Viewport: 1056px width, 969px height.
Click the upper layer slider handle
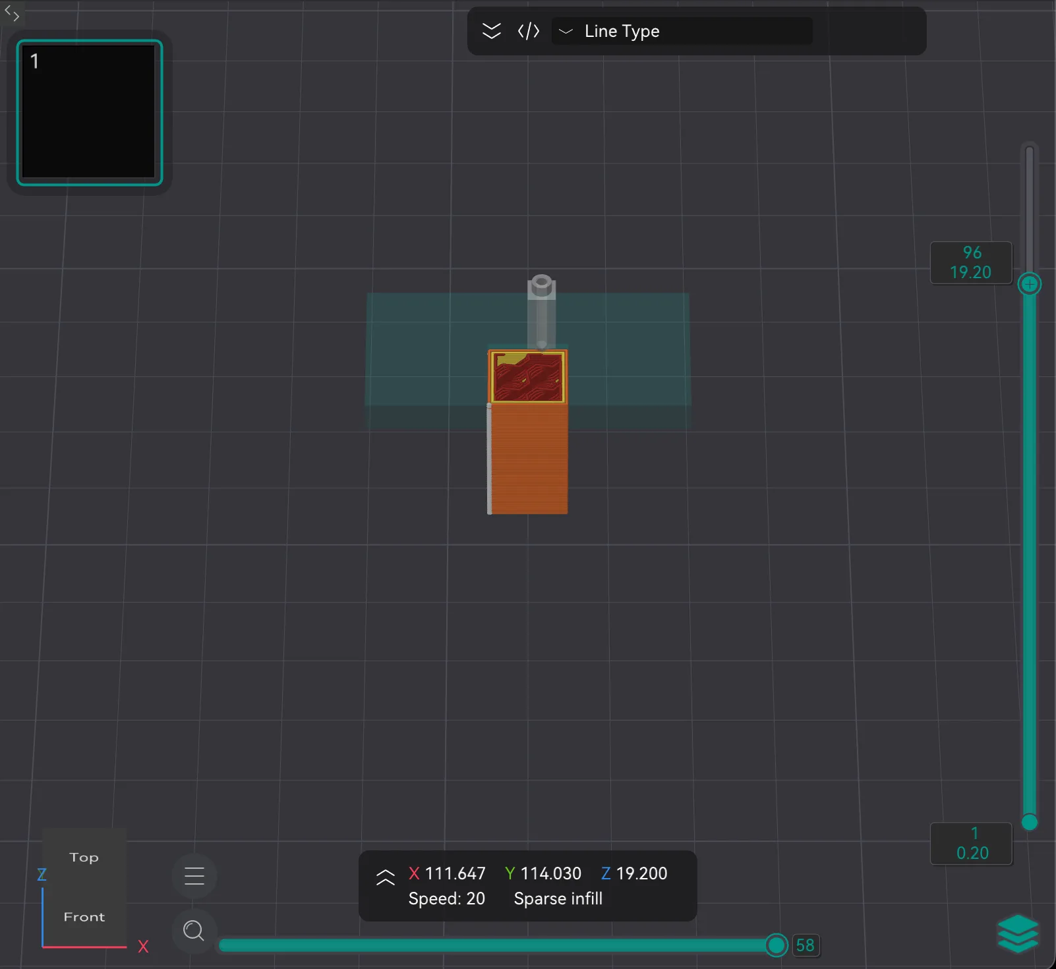click(1030, 284)
